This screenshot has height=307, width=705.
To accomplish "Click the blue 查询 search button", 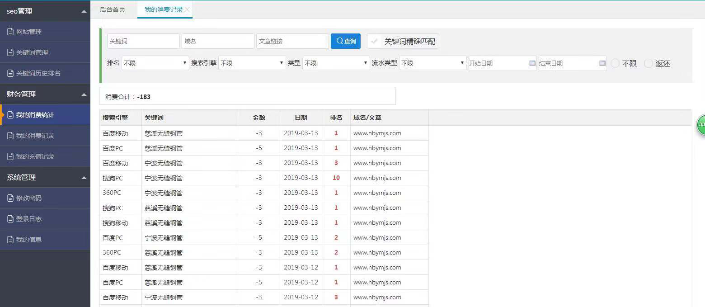I will 346,41.
